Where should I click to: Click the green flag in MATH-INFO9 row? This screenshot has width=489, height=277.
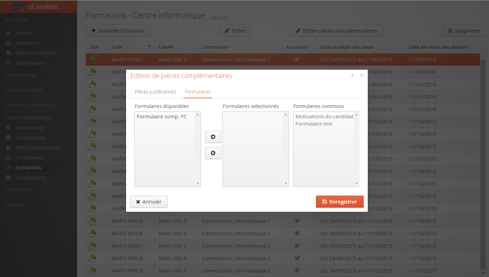93,270
